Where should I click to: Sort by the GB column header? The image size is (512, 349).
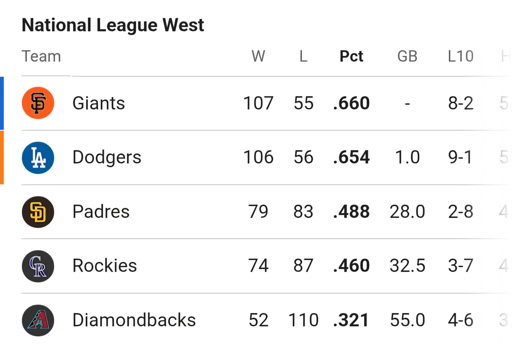407,56
